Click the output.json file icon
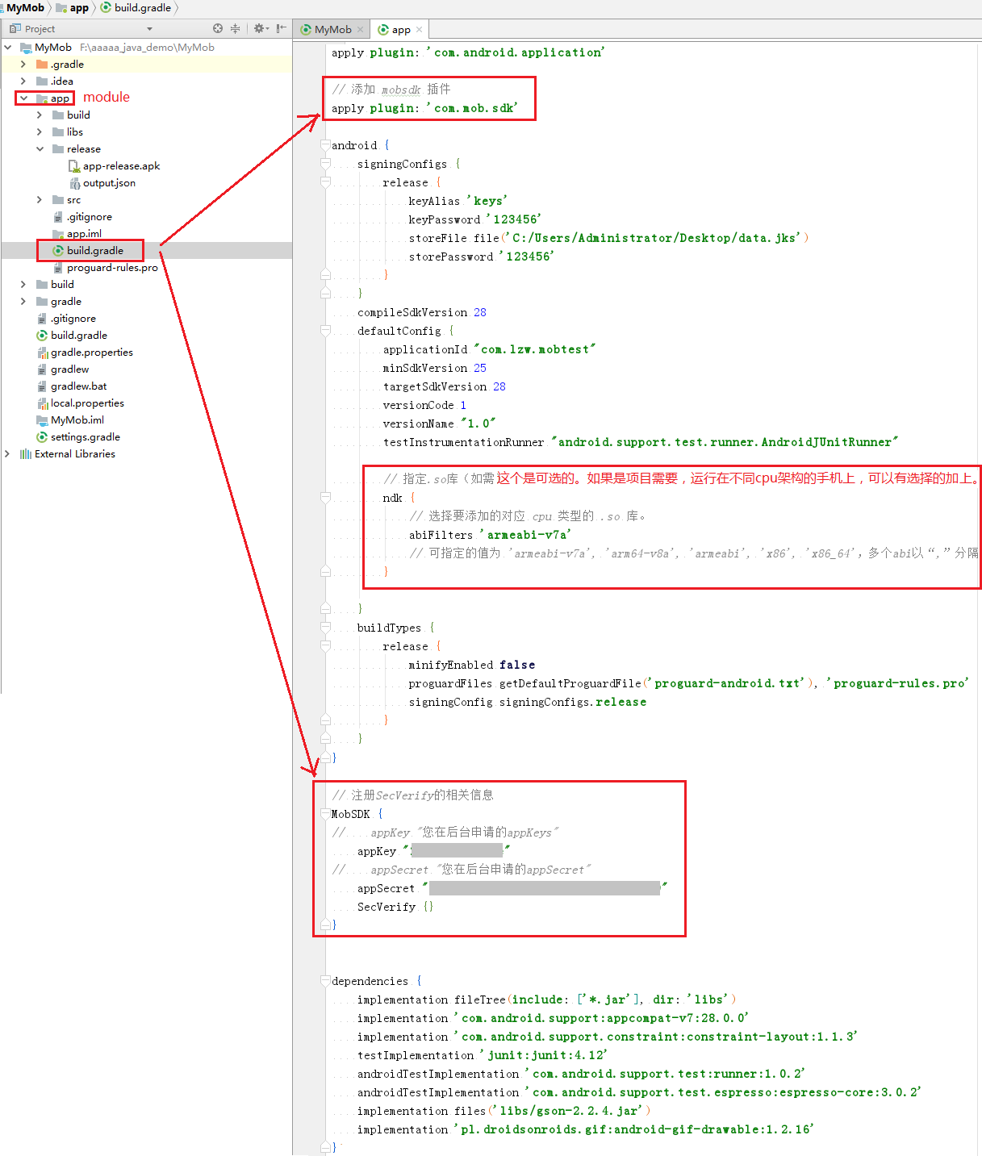This screenshot has height=1156, width=982. (x=74, y=183)
